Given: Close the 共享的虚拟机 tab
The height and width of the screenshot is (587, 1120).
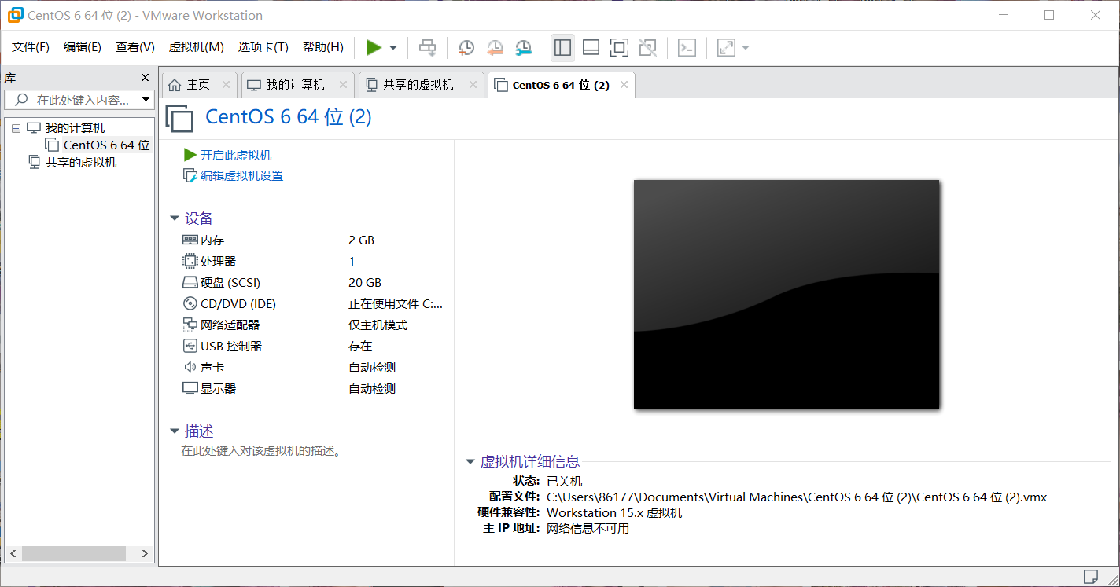Looking at the screenshot, I should click(x=473, y=85).
